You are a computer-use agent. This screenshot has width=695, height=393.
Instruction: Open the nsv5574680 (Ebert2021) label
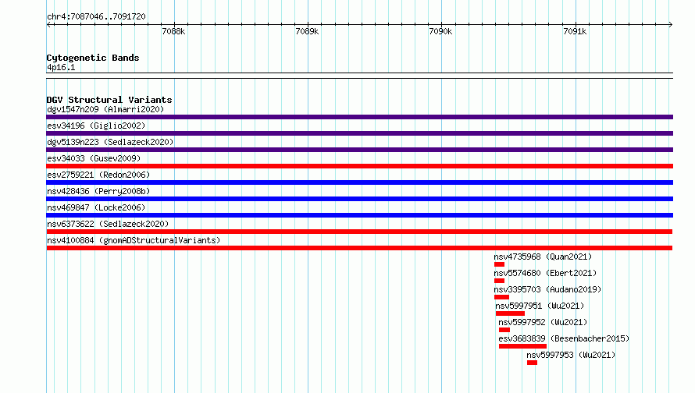click(x=545, y=273)
